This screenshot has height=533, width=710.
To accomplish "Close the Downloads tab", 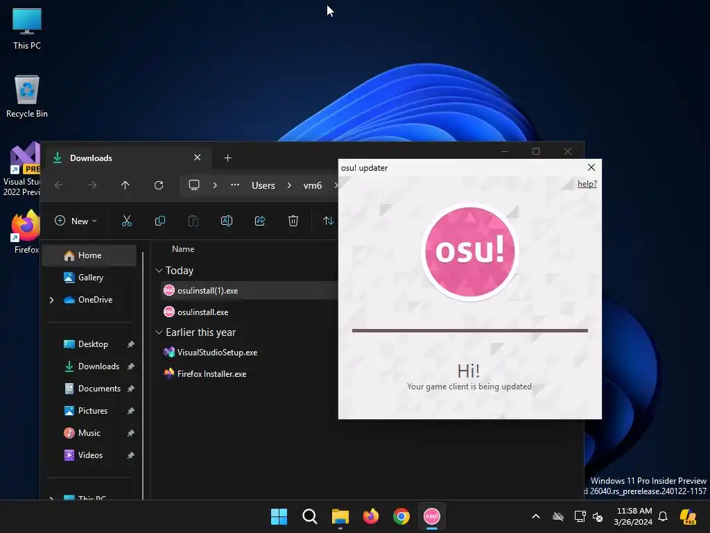I will (x=197, y=158).
